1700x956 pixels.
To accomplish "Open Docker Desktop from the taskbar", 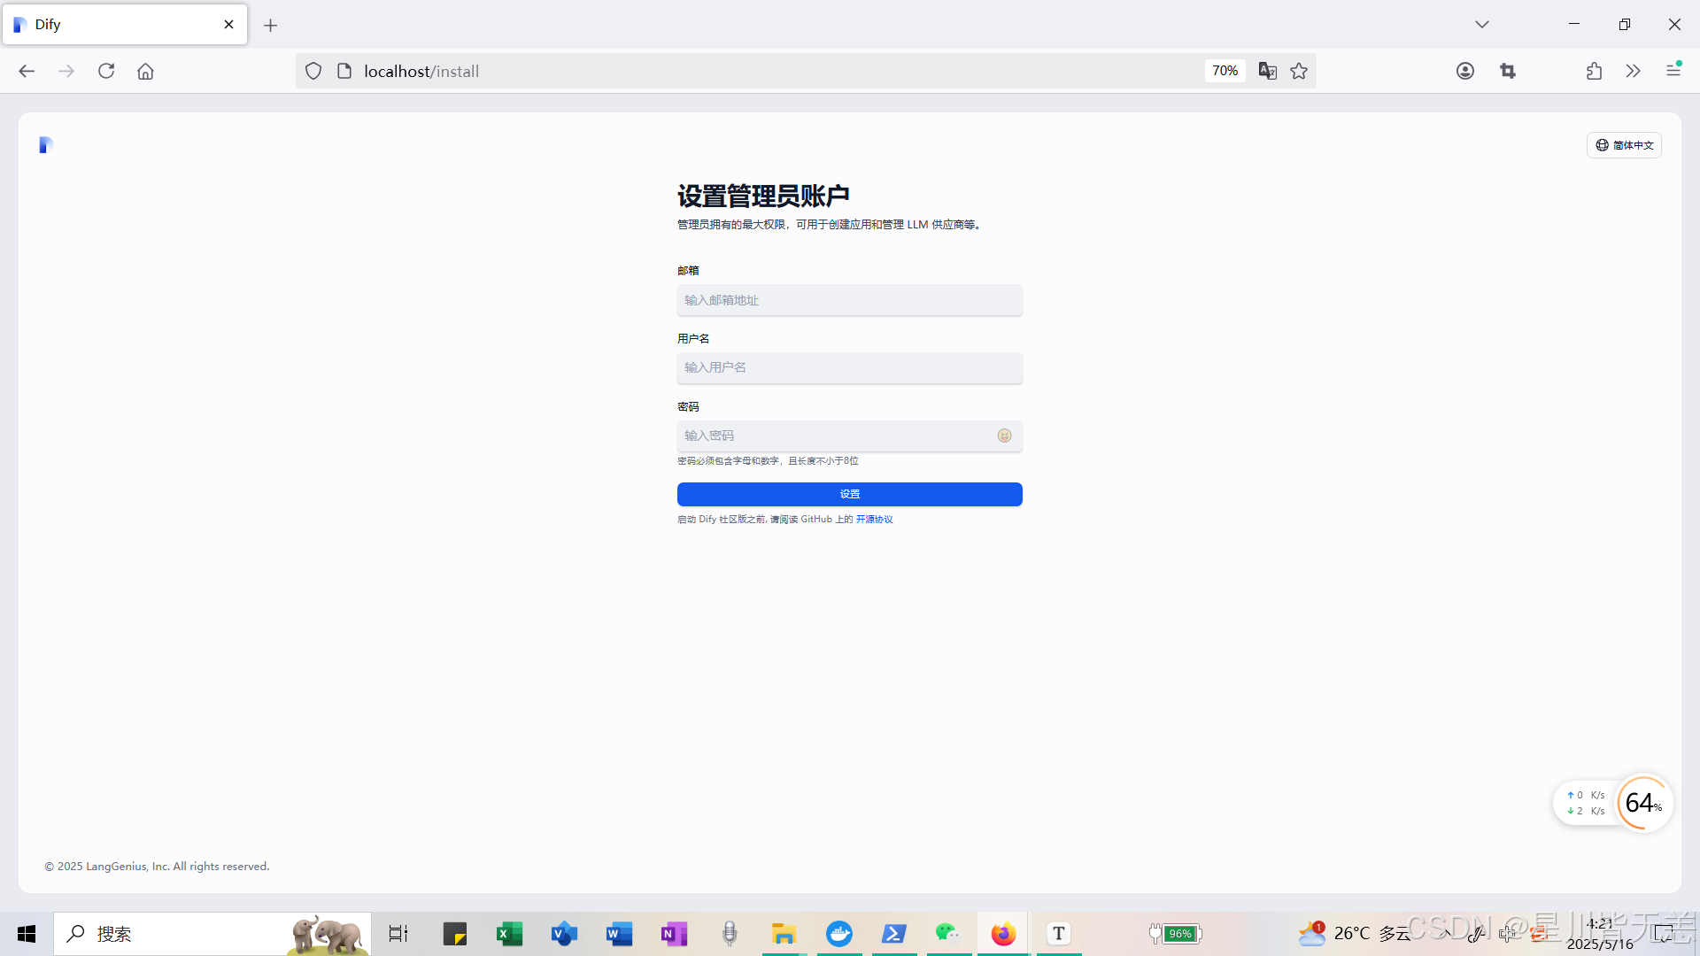I will click(x=838, y=934).
